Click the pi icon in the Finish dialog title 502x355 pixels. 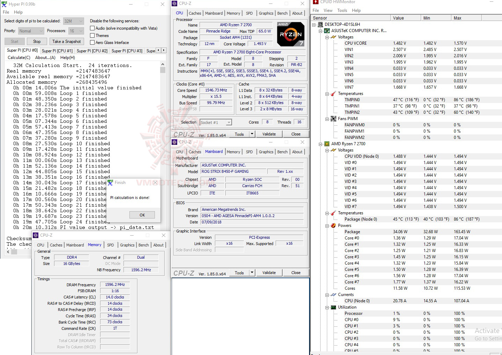coord(110,182)
